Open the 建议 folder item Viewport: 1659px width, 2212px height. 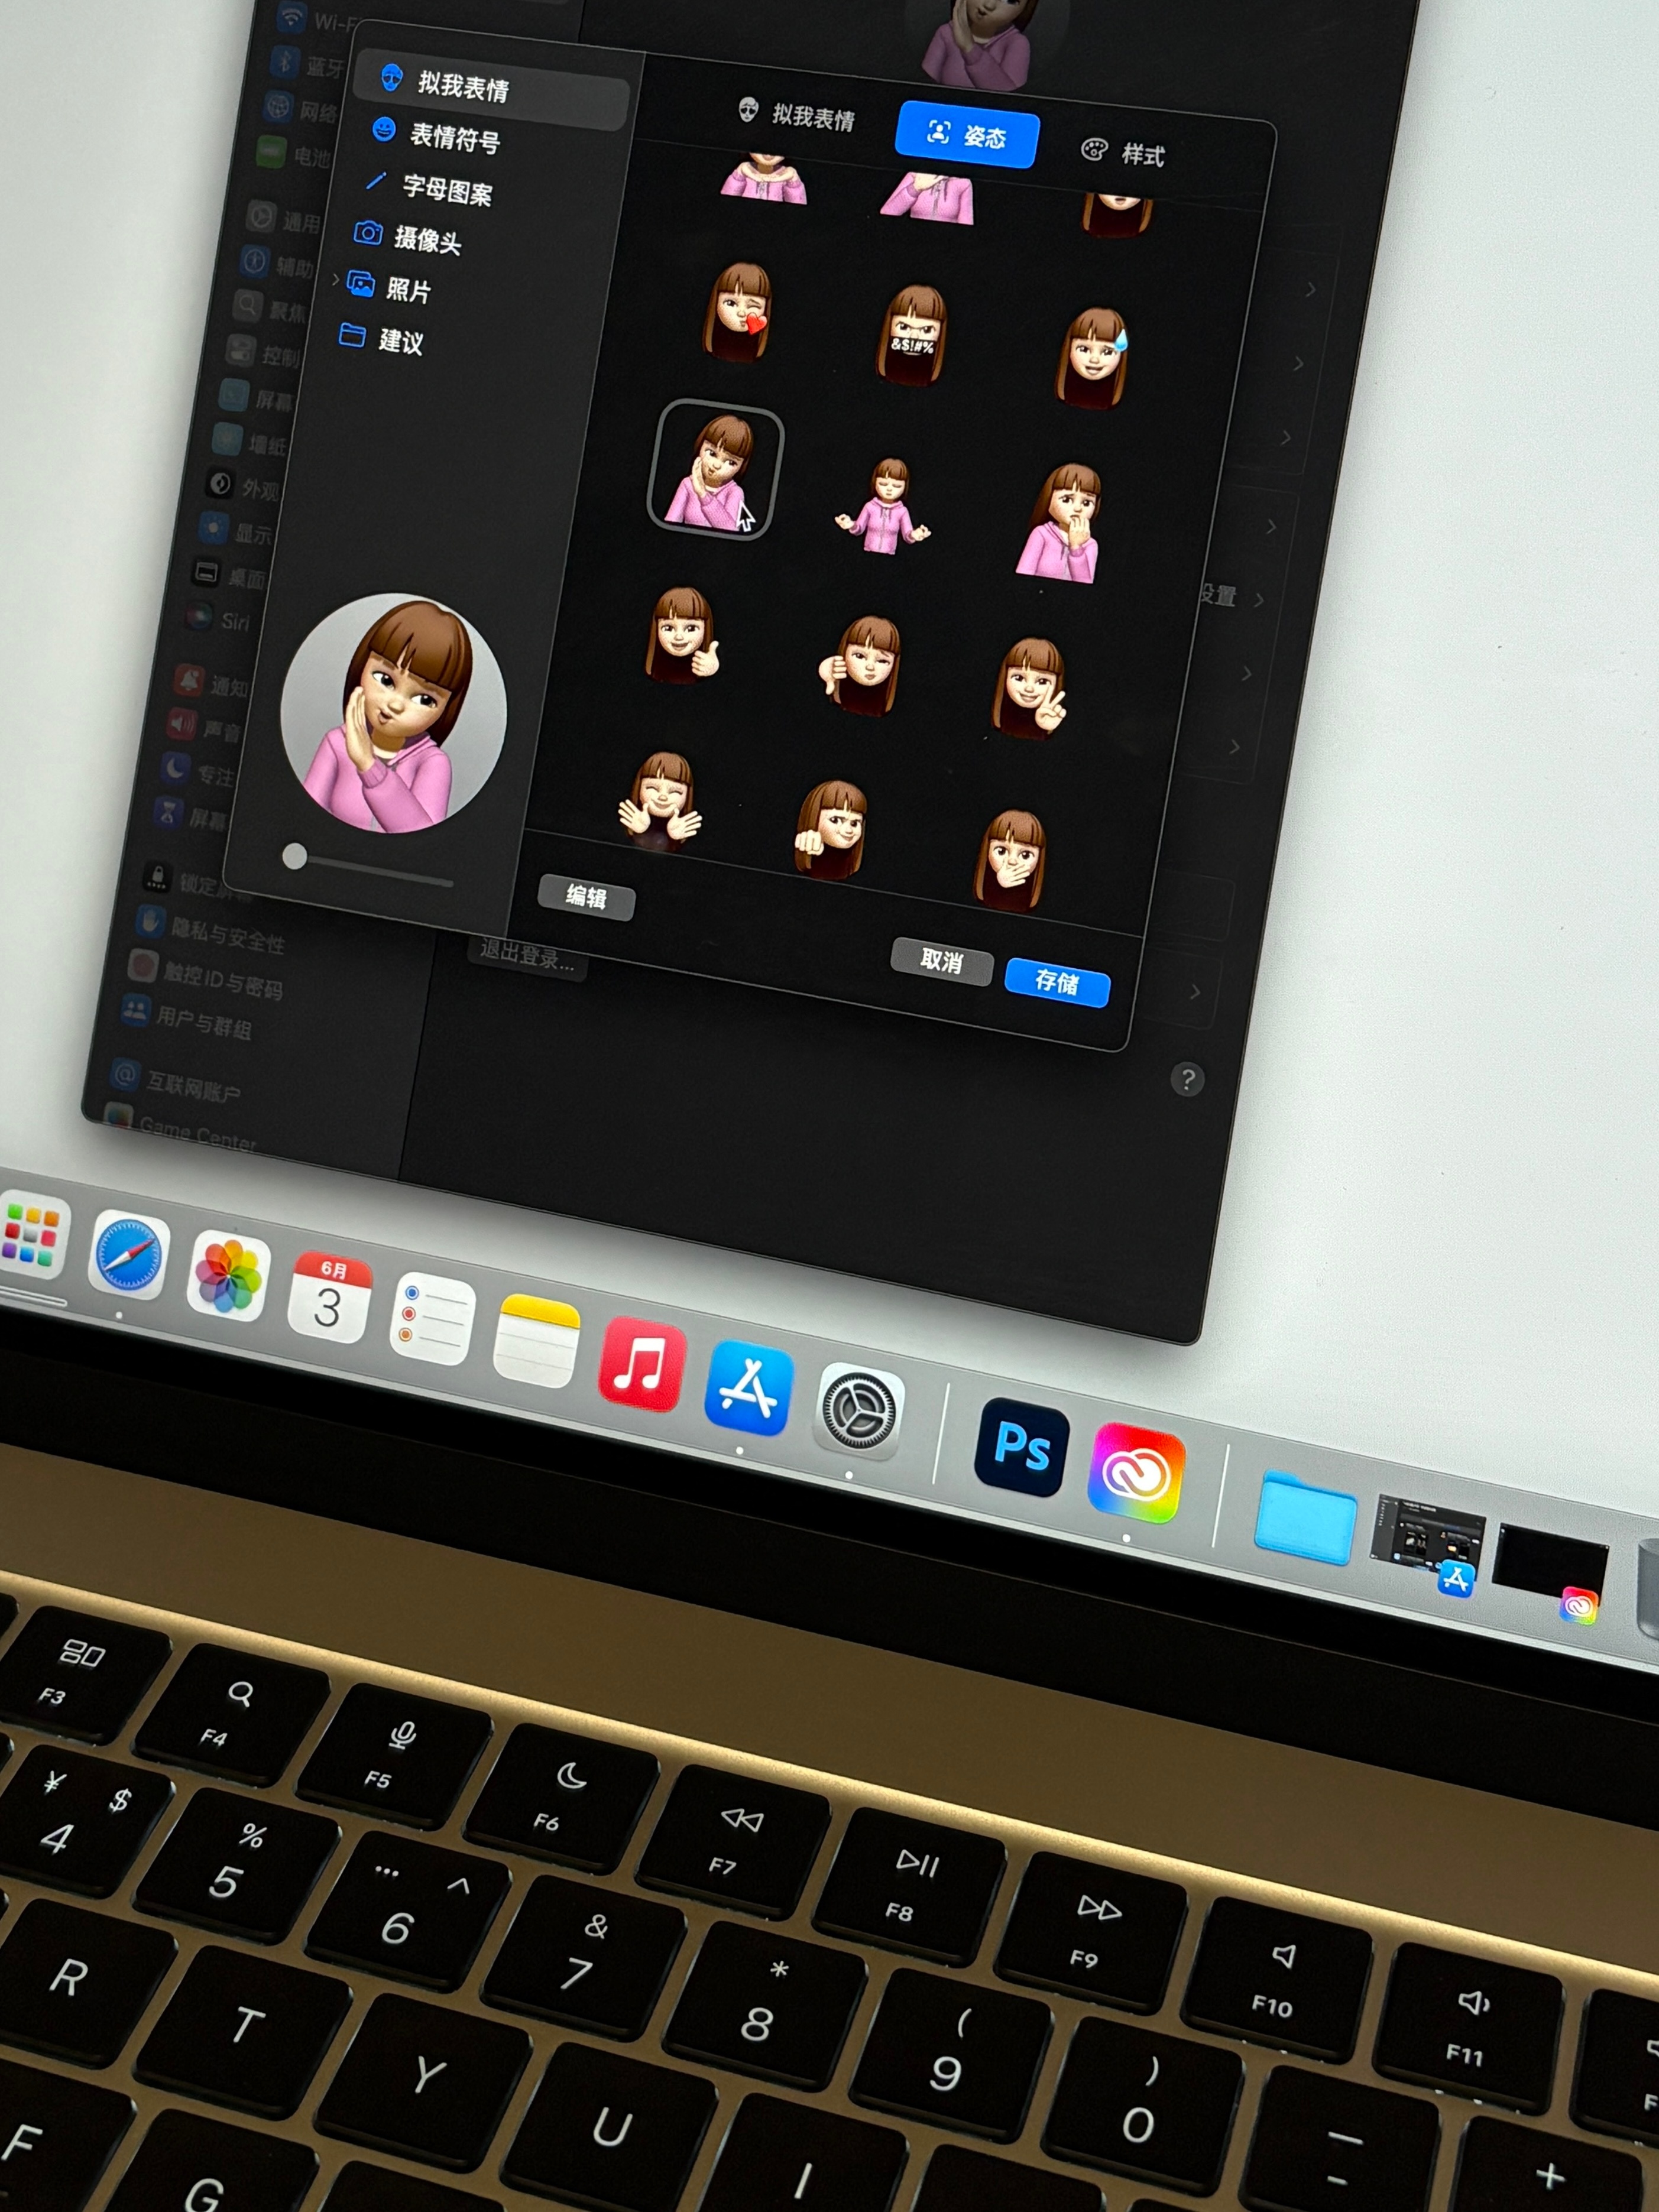pos(382,338)
